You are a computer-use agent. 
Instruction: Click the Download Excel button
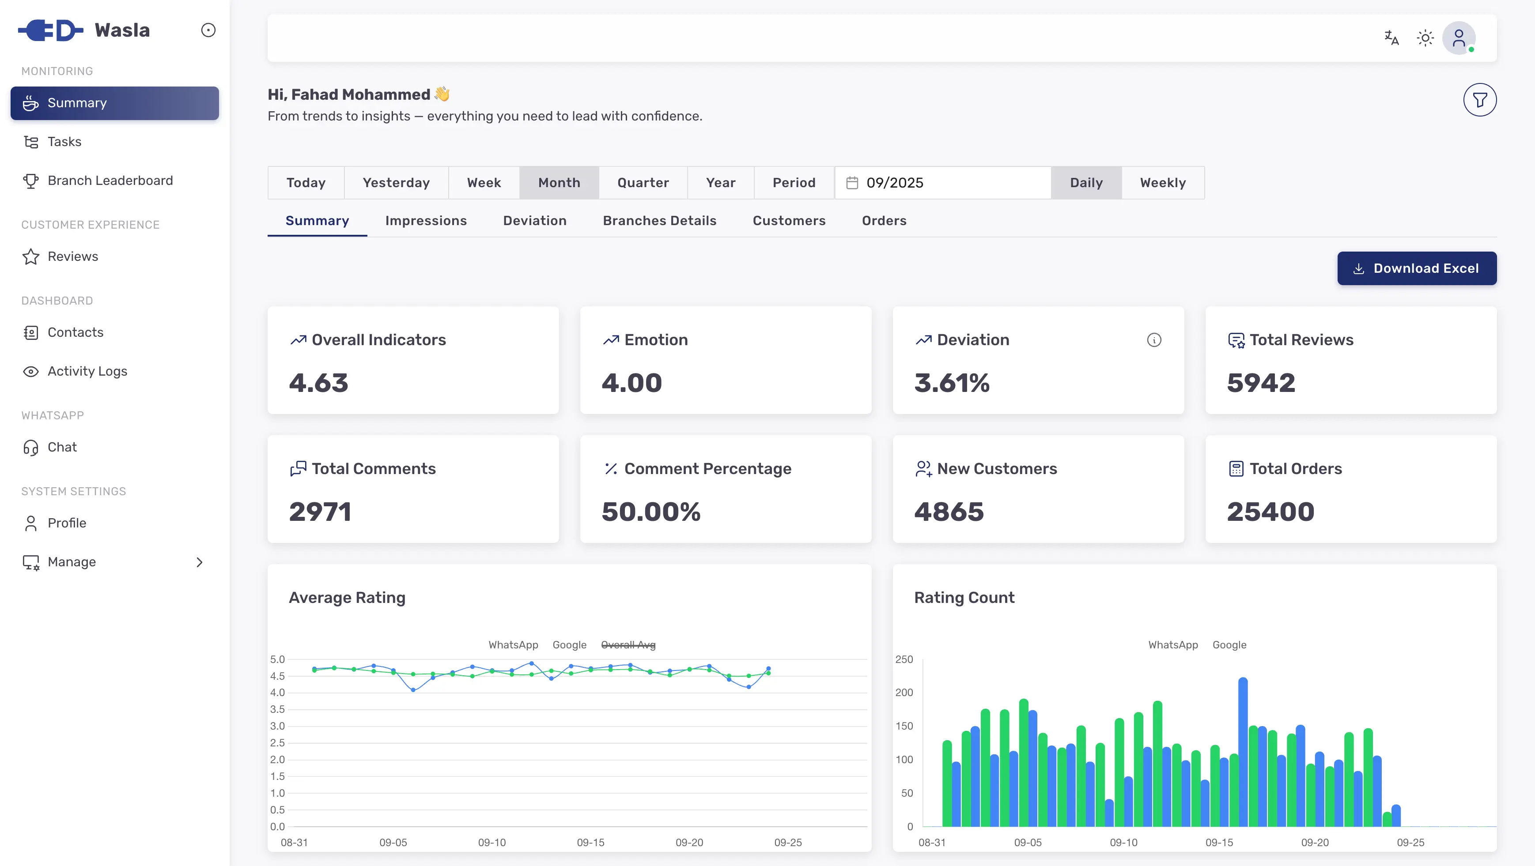pos(1416,269)
